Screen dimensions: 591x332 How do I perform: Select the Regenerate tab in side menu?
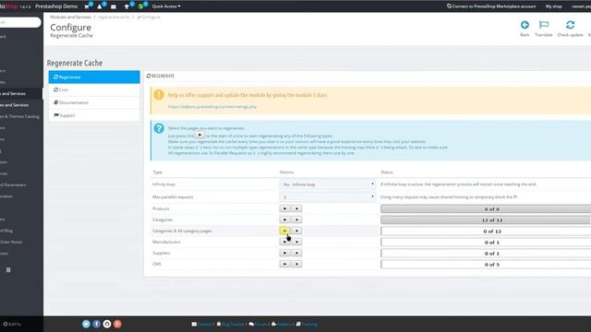pyautogui.click(x=94, y=77)
